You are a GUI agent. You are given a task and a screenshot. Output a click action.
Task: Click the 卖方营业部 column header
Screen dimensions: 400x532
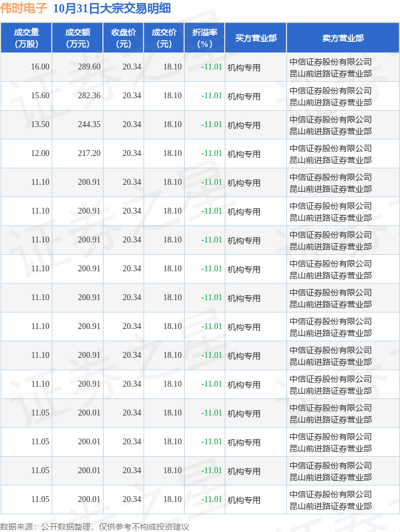(x=343, y=38)
